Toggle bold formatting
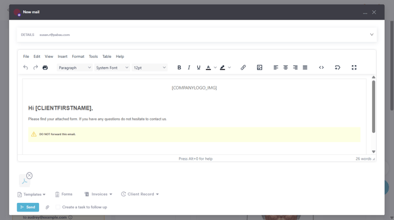Viewport: 394px width, 220px height. coord(179,68)
